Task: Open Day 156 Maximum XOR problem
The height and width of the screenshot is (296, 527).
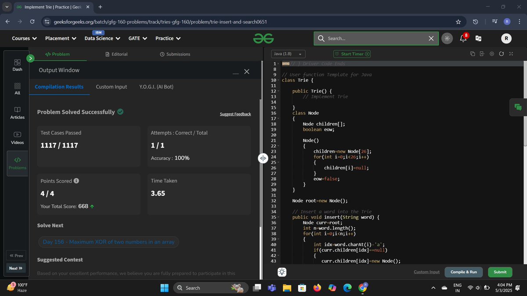Action: [108, 242]
